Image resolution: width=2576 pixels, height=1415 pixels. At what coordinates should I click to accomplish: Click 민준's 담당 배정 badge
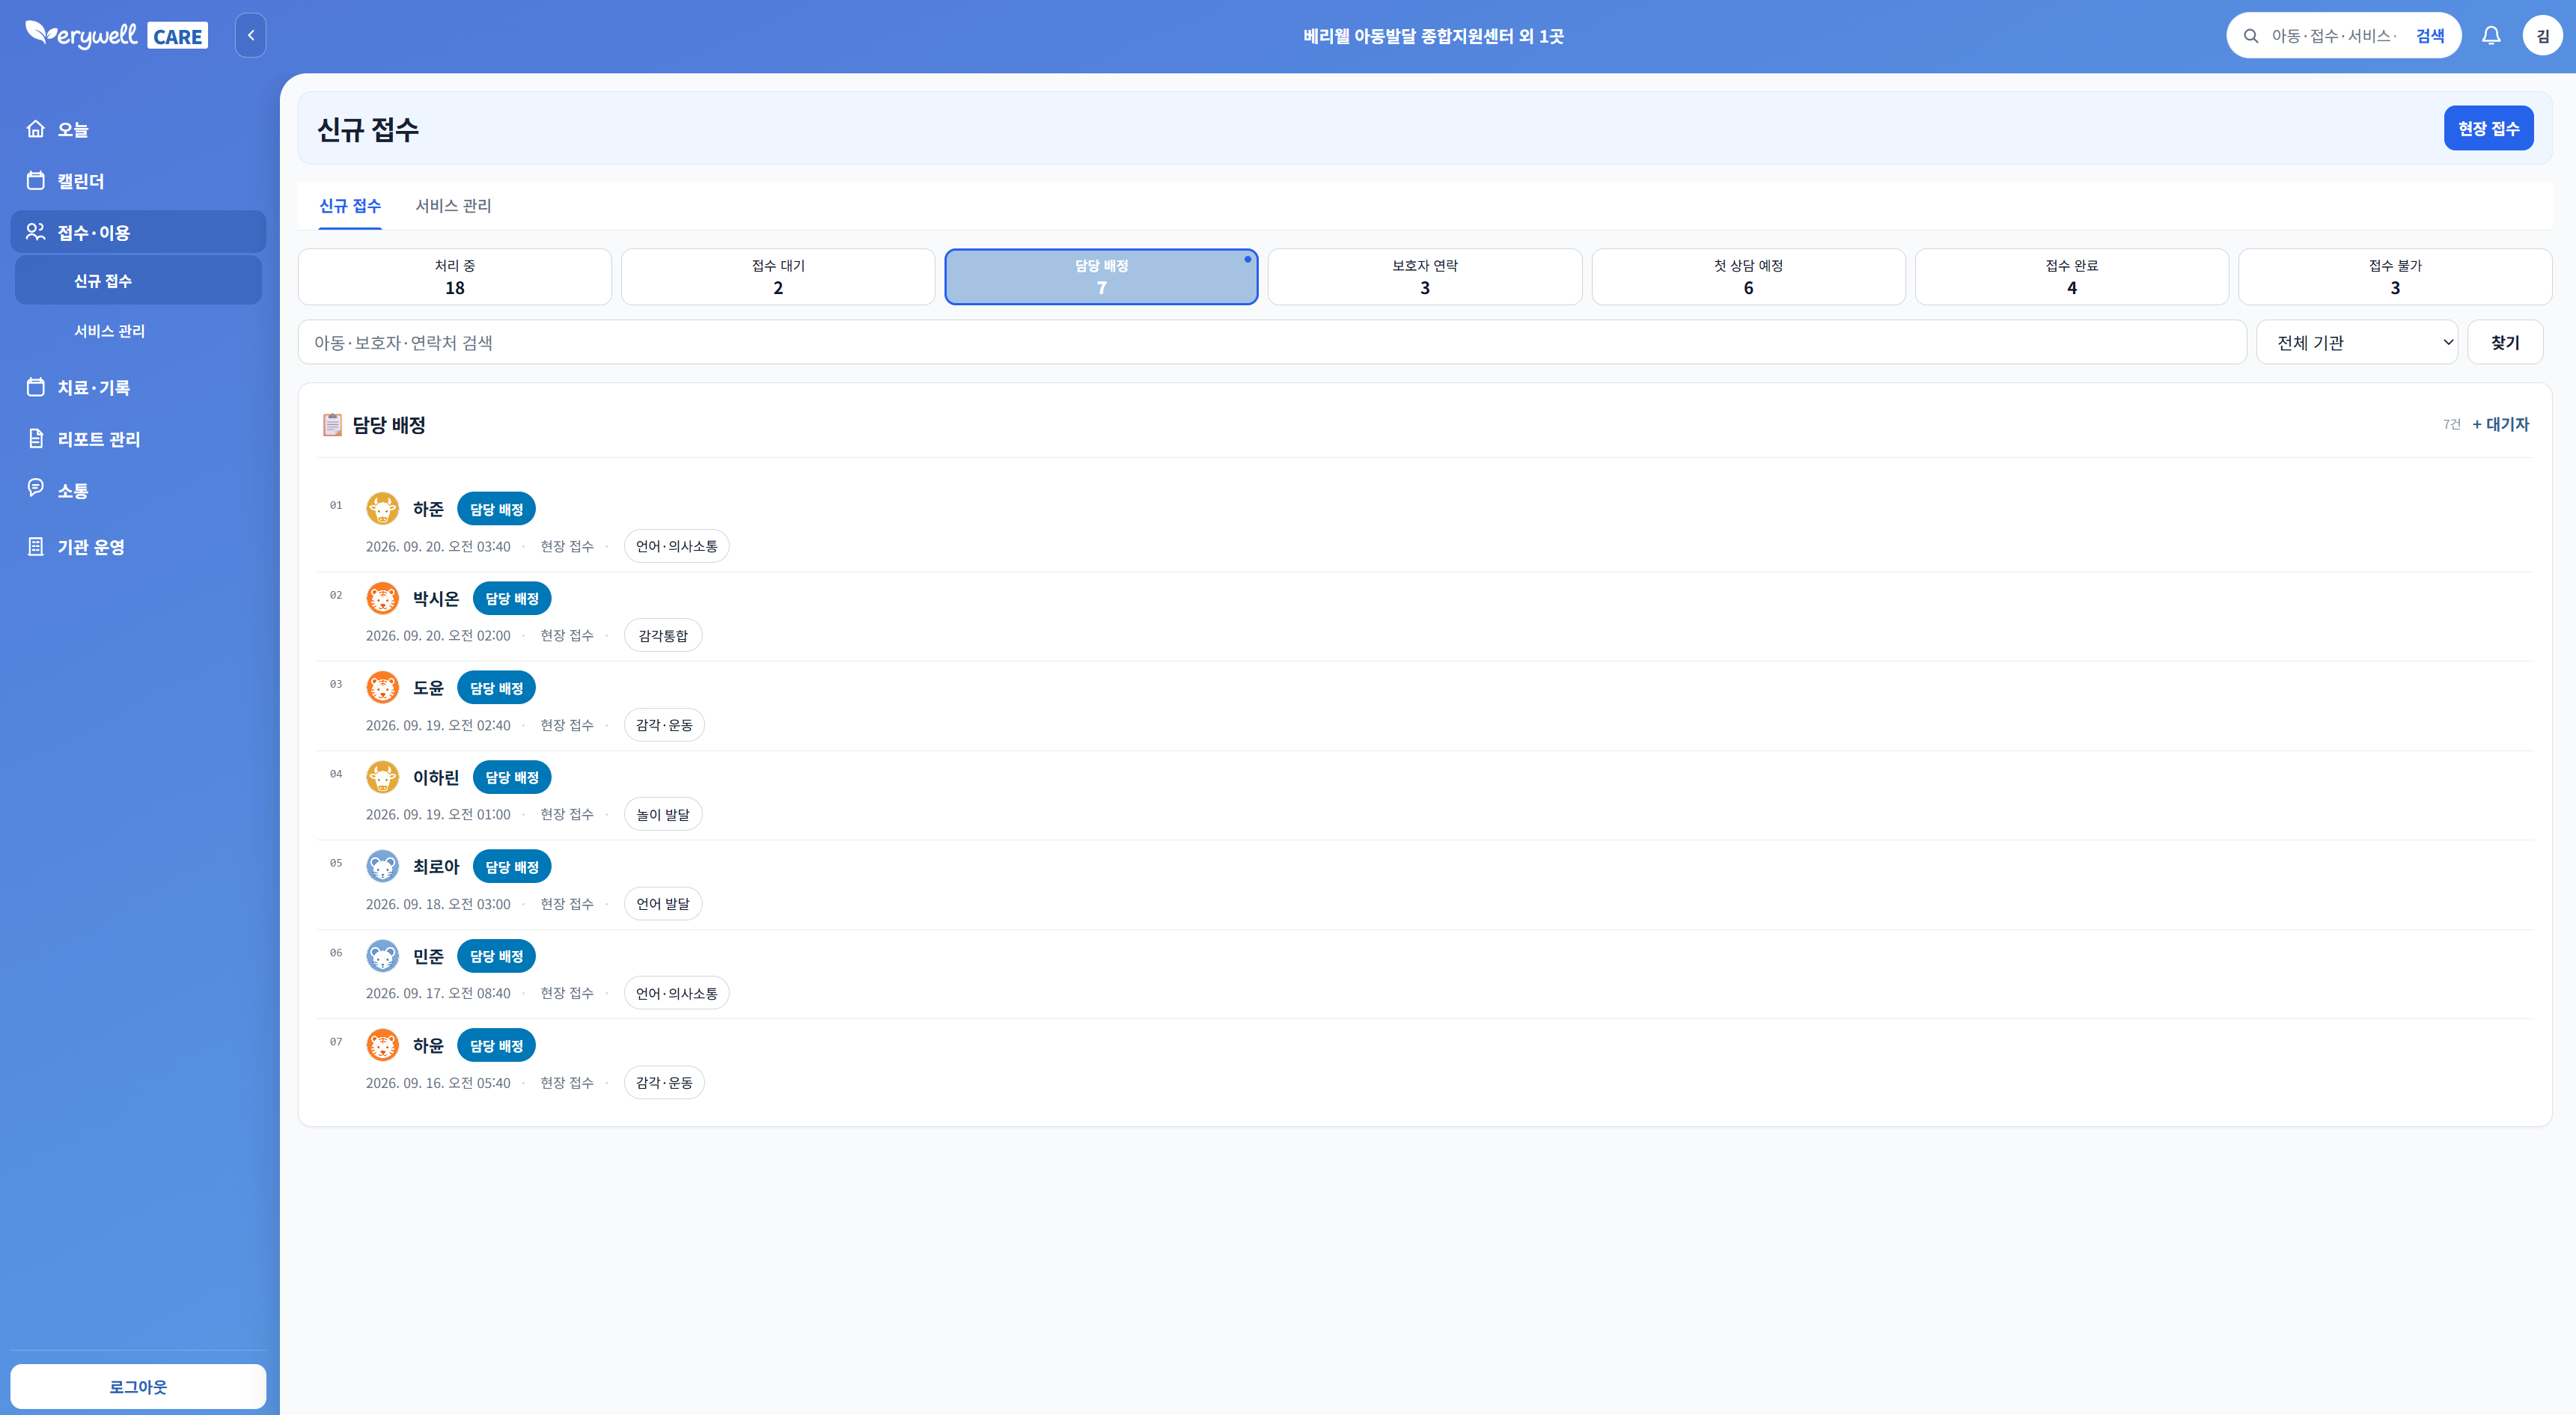(496, 956)
